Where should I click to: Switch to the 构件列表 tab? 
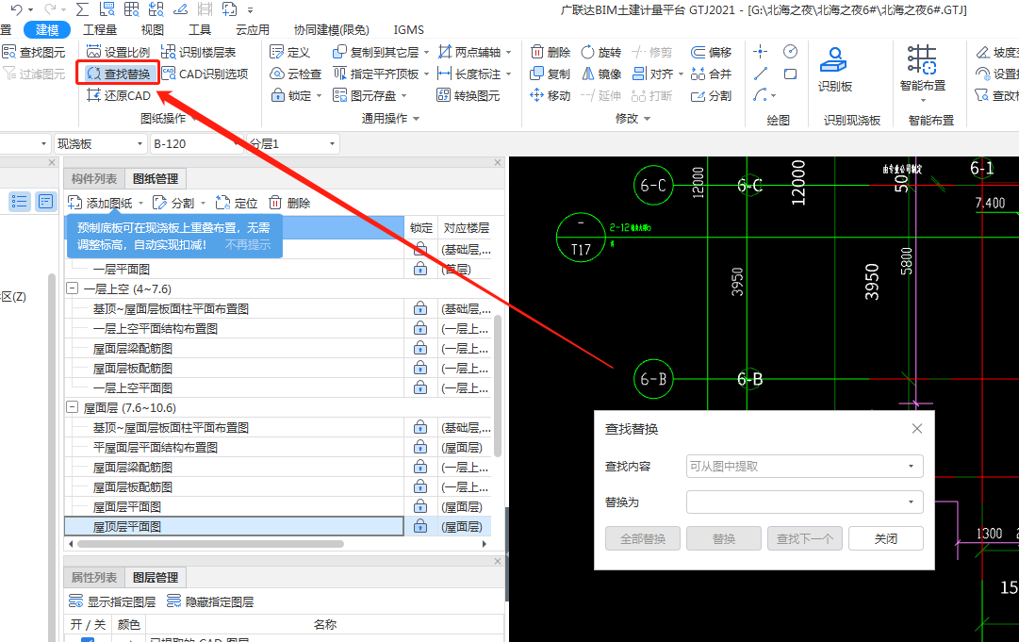click(x=94, y=178)
